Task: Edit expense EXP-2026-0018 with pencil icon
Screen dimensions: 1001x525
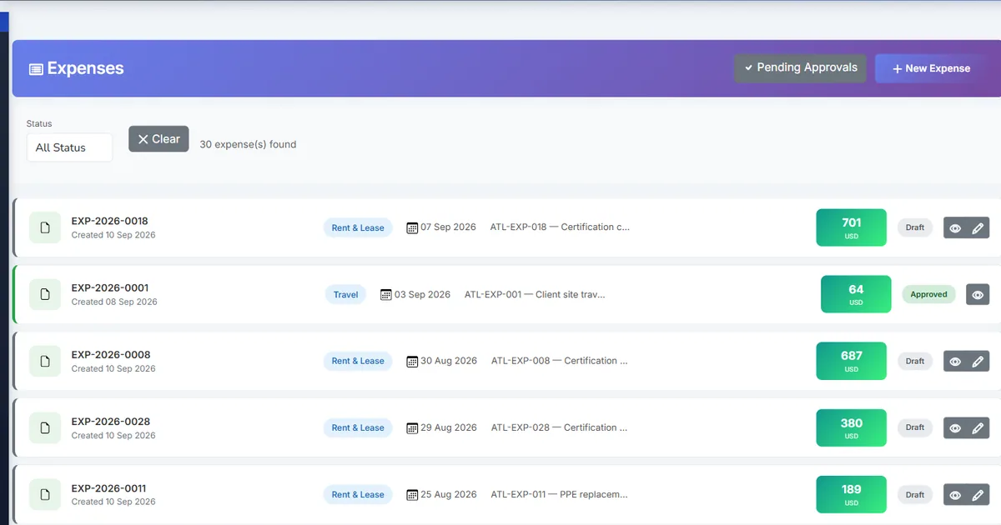Action: 978,227
